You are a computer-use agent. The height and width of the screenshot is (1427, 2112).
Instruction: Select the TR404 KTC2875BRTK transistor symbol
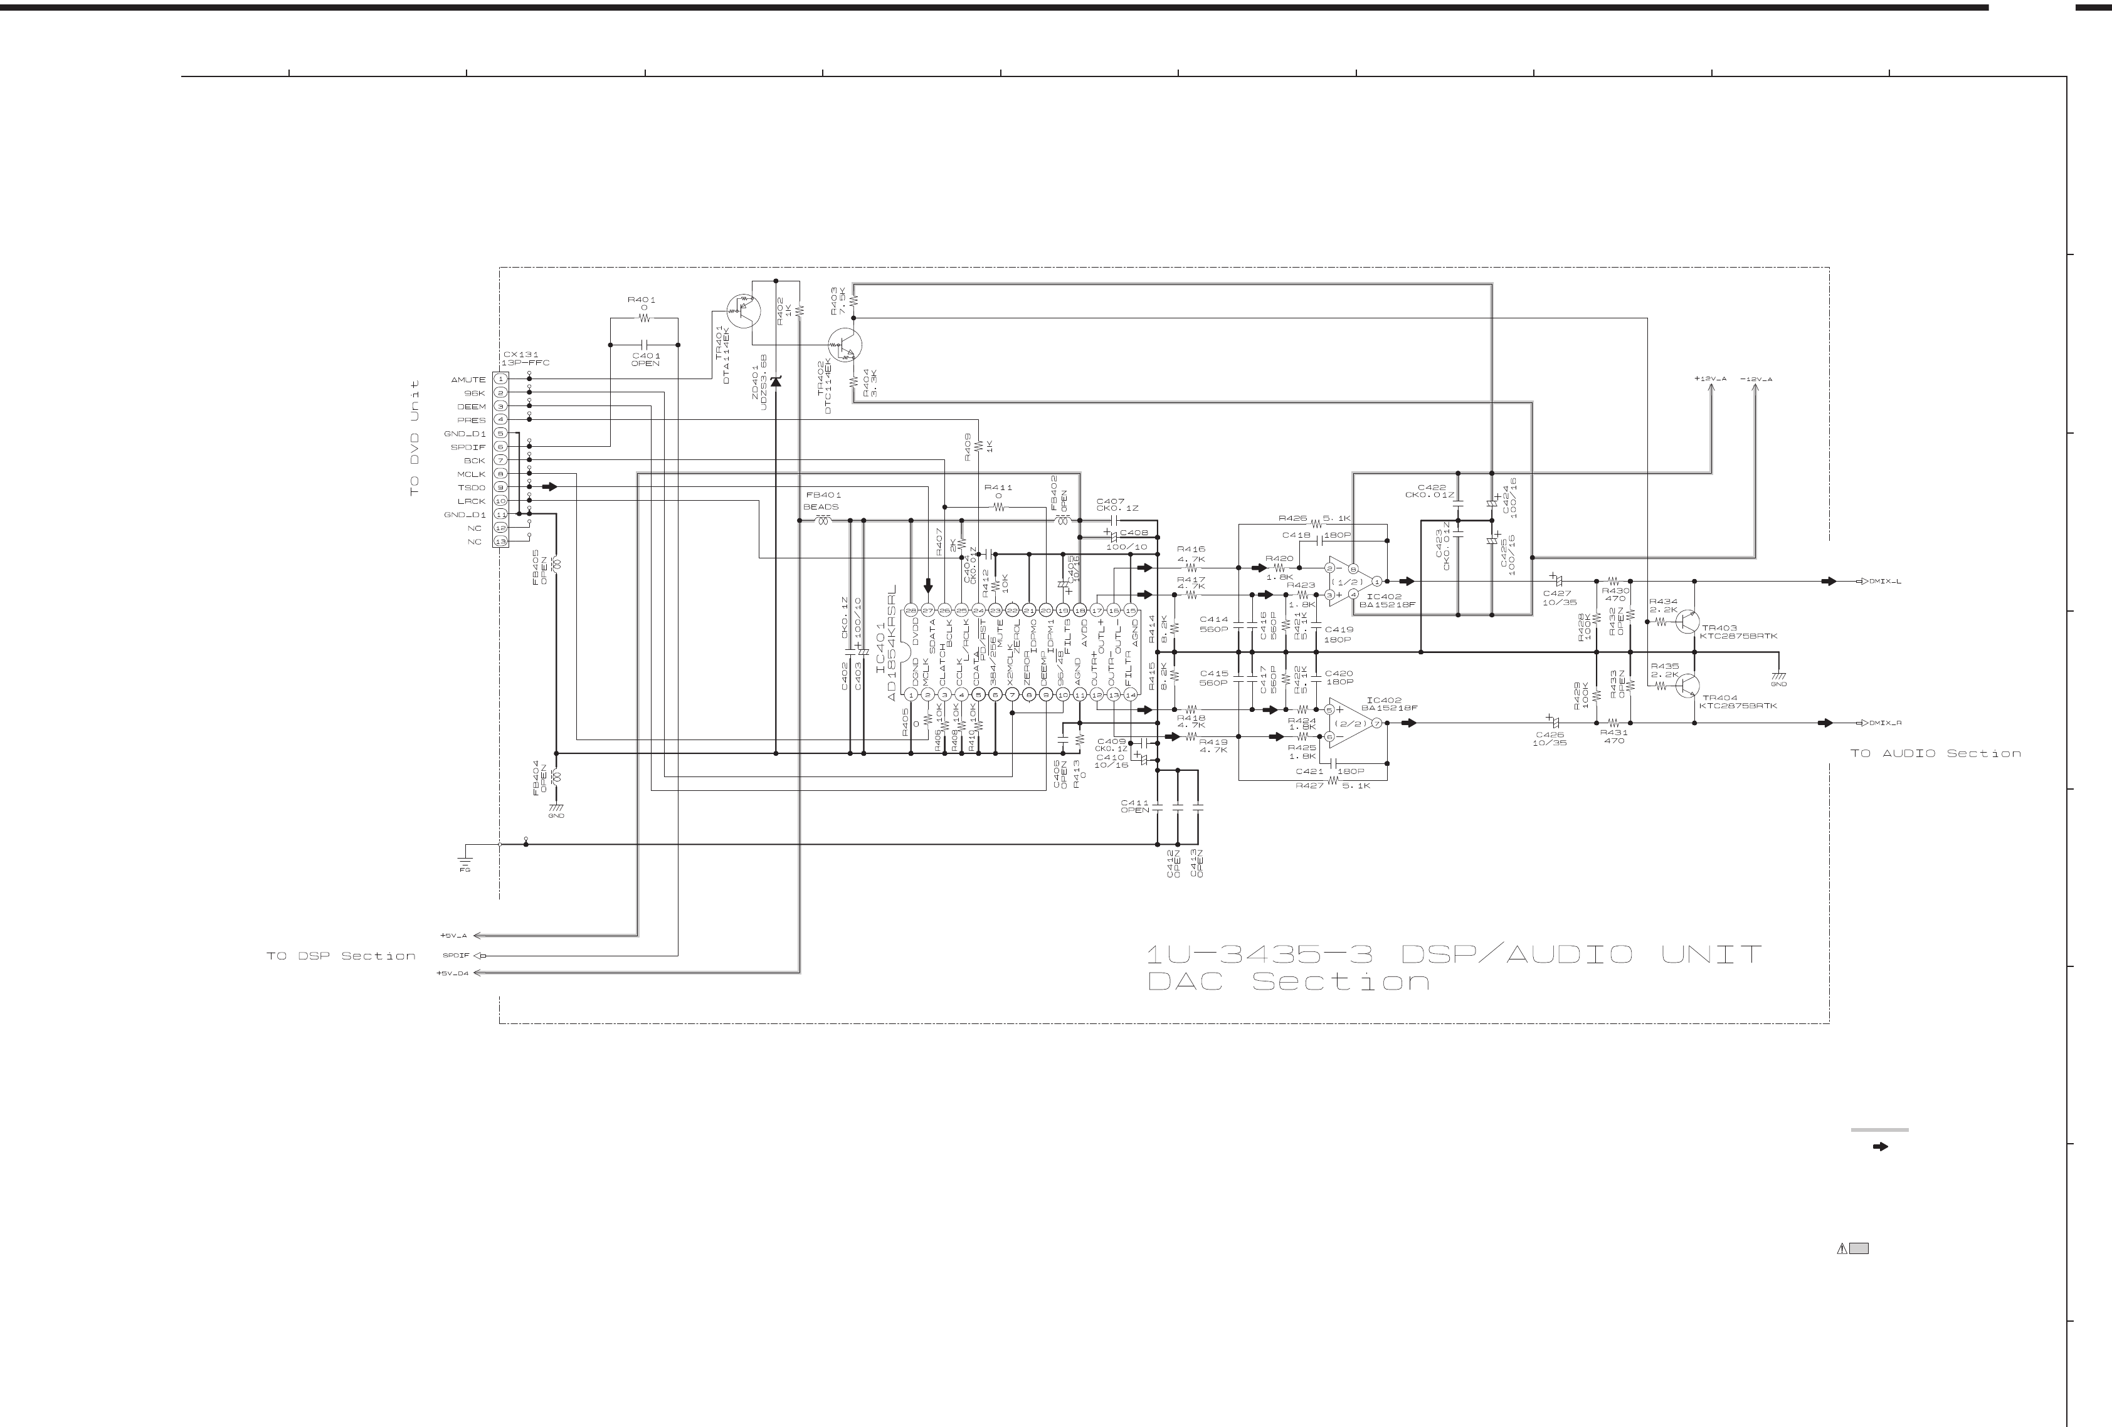point(1687,687)
